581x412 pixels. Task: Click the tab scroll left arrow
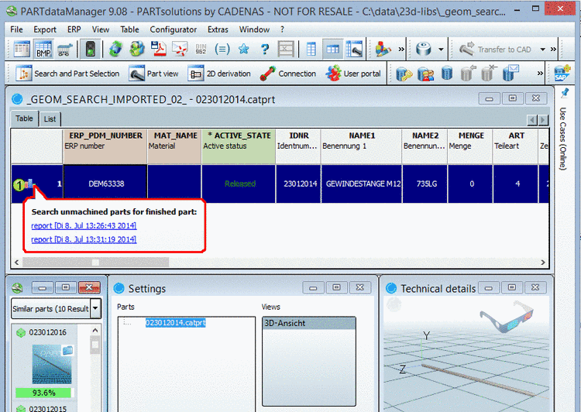point(532,120)
